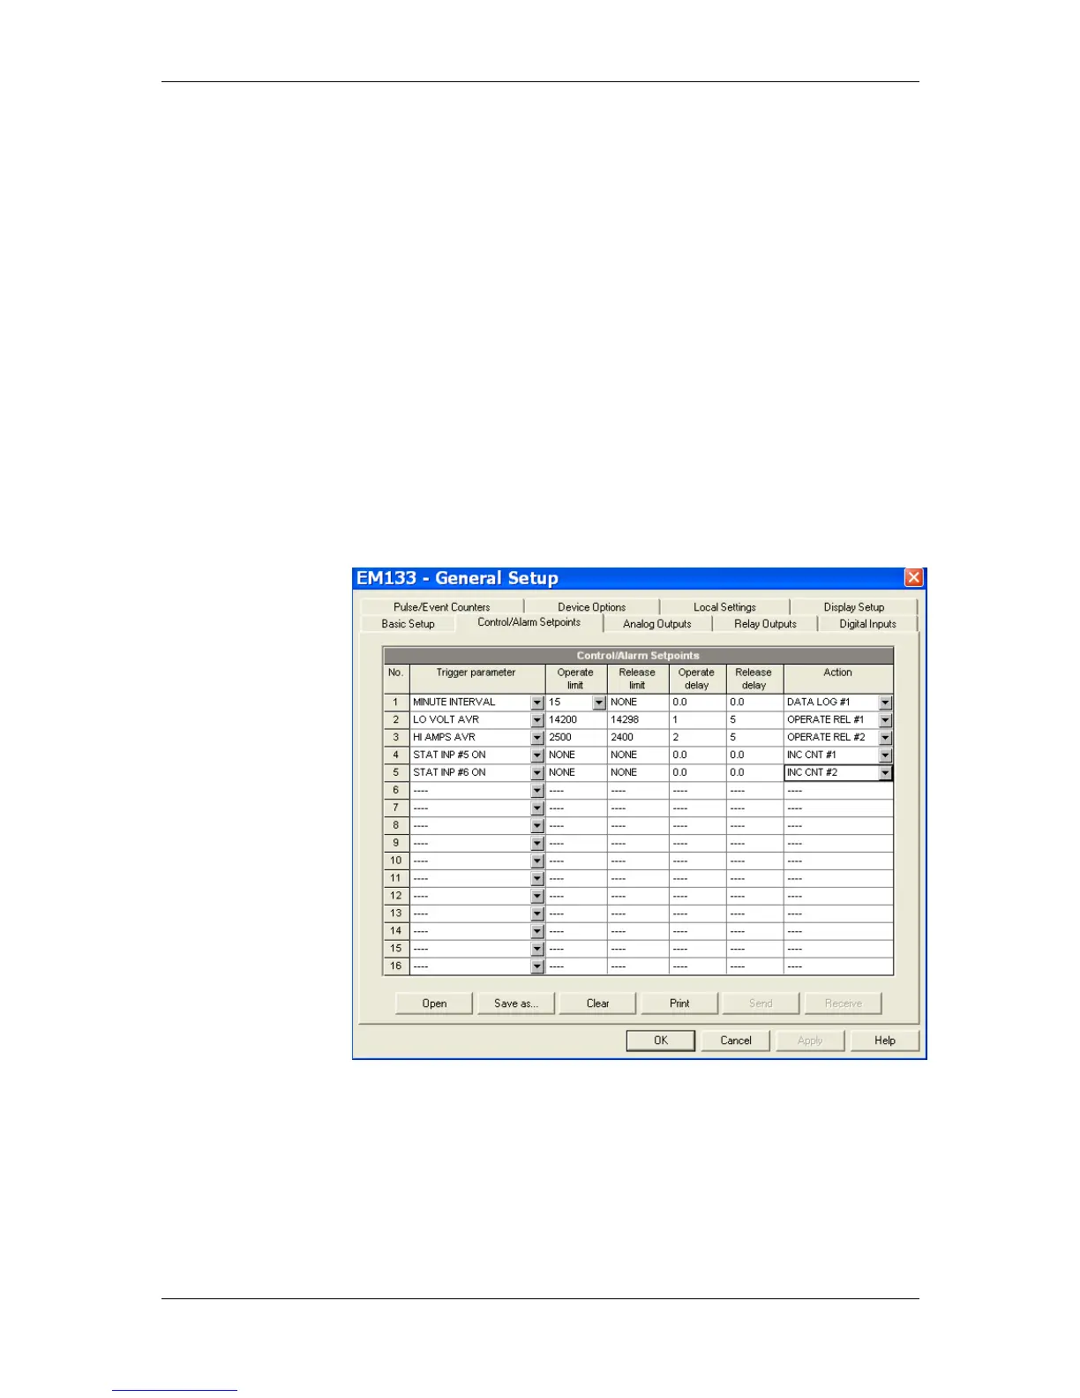
Task: Click release limit NONE in row 1
Action: pyautogui.click(x=638, y=703)
